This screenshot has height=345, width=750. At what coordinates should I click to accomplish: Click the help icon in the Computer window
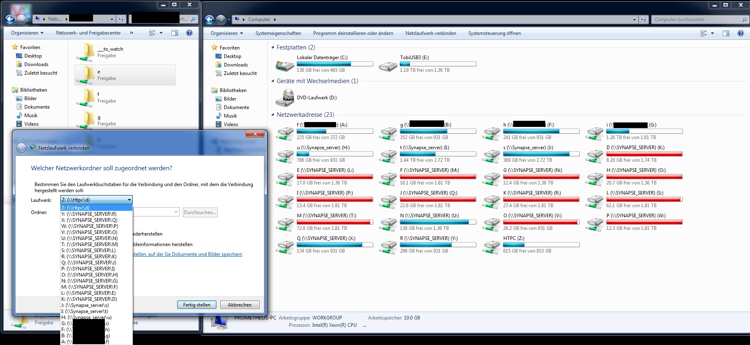click(x=741, y=33)
